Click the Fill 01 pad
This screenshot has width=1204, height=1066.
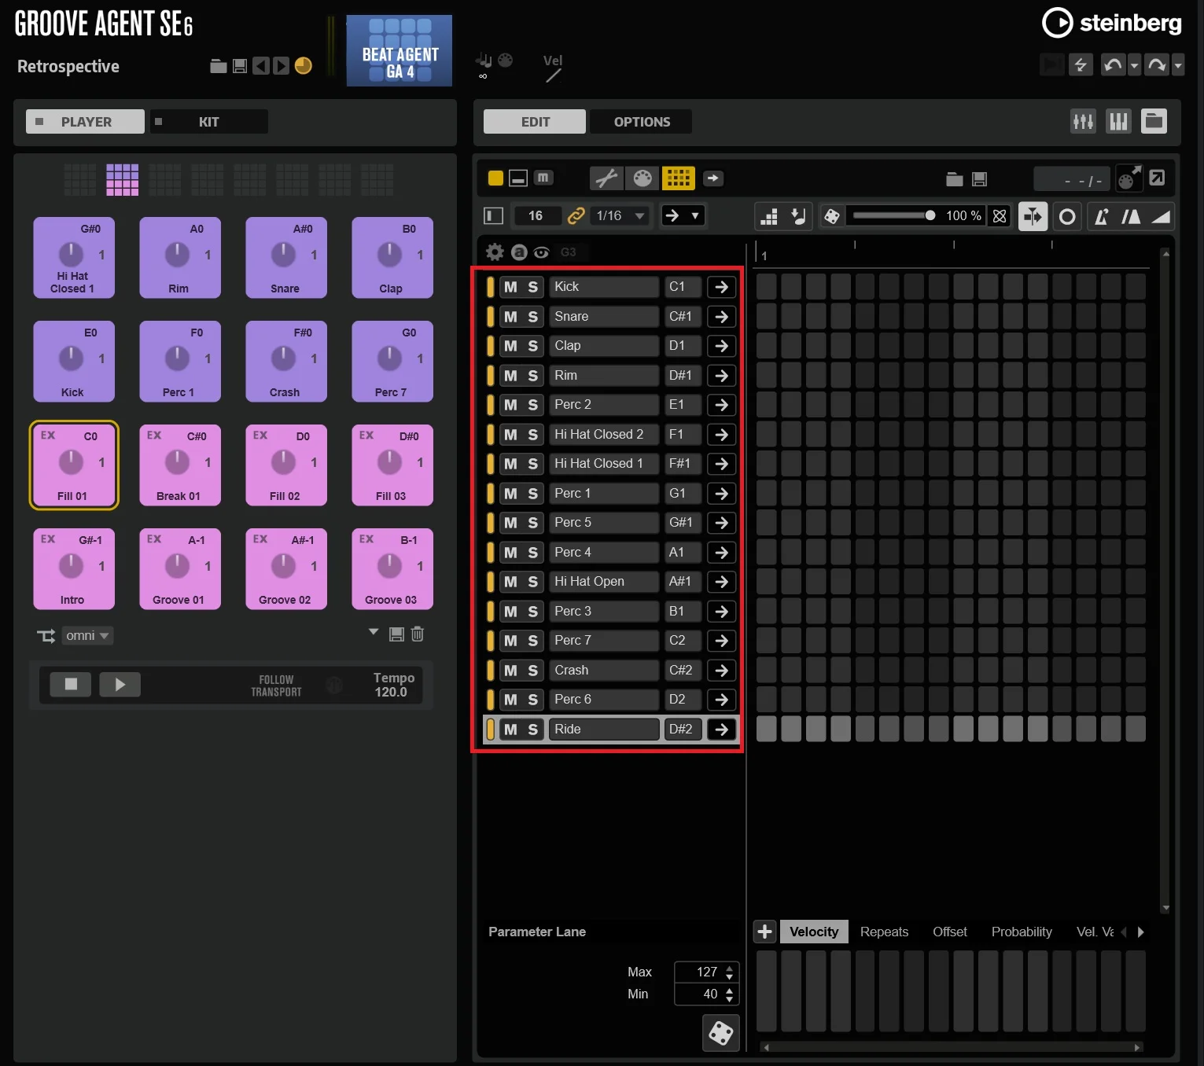point(74,465)
